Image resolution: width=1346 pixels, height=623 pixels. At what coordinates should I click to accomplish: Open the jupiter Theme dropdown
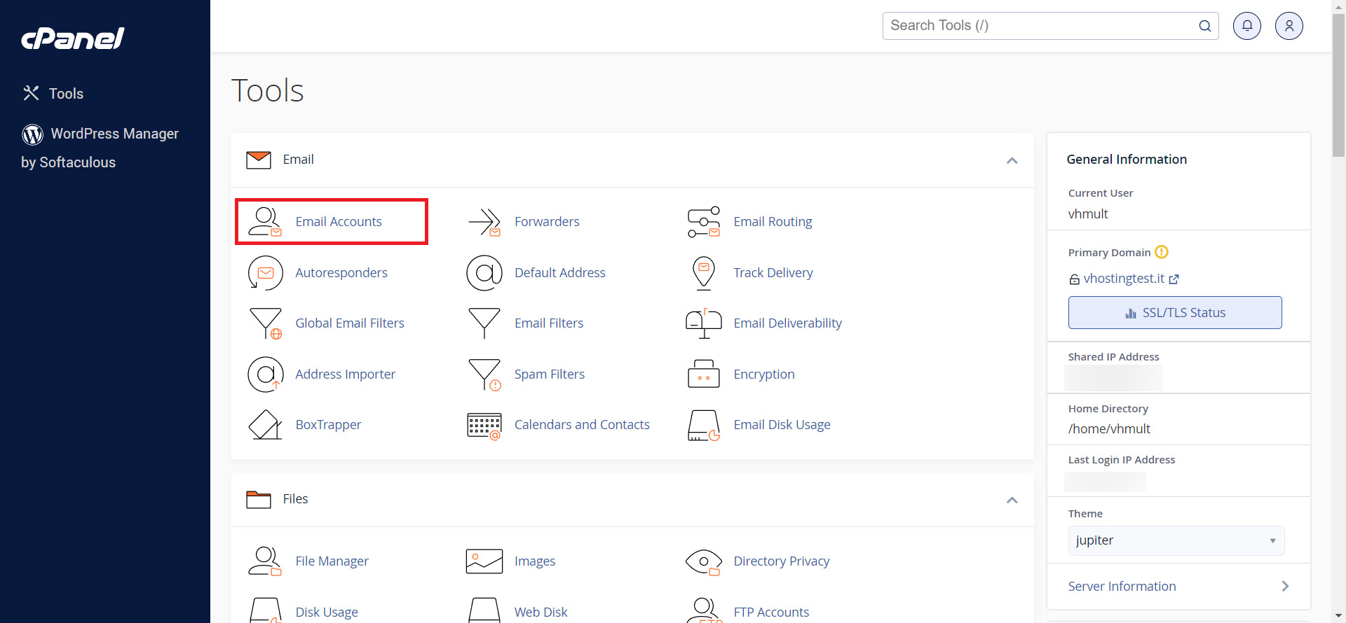coord(1176,540)
